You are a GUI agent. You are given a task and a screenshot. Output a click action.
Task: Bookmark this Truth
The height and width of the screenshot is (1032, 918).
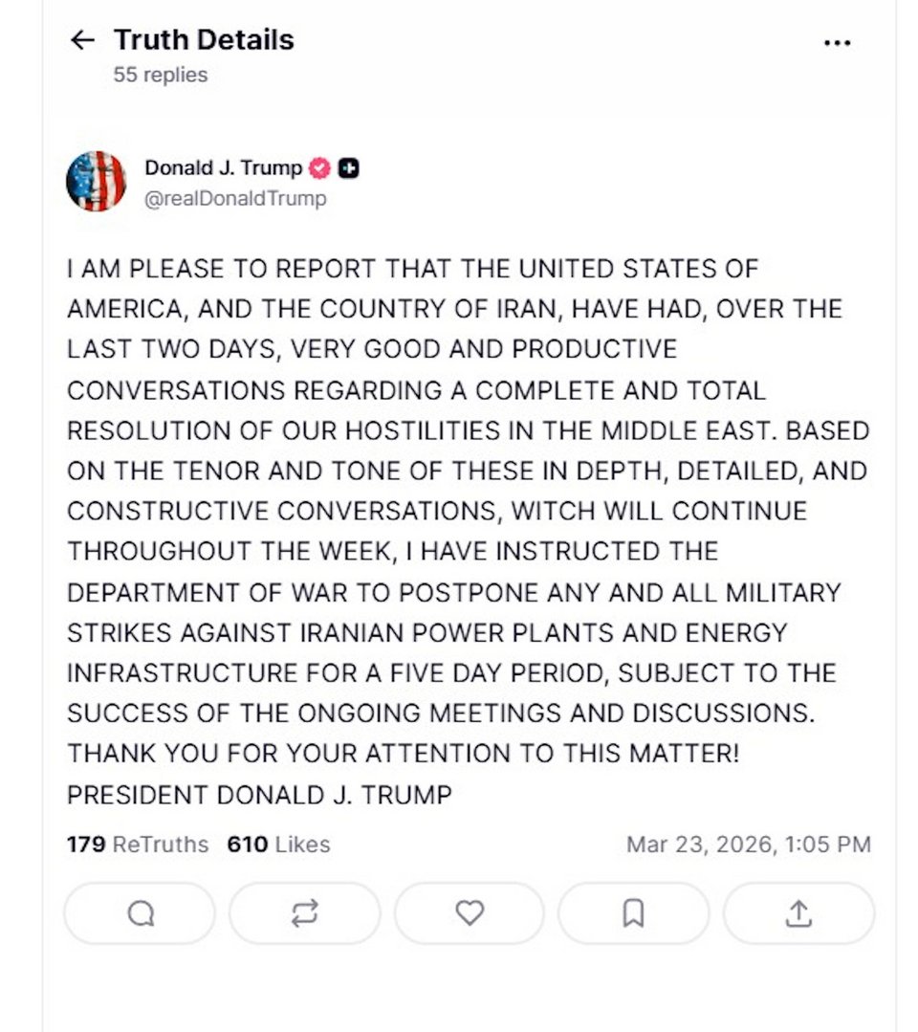(x=633, y=914)
